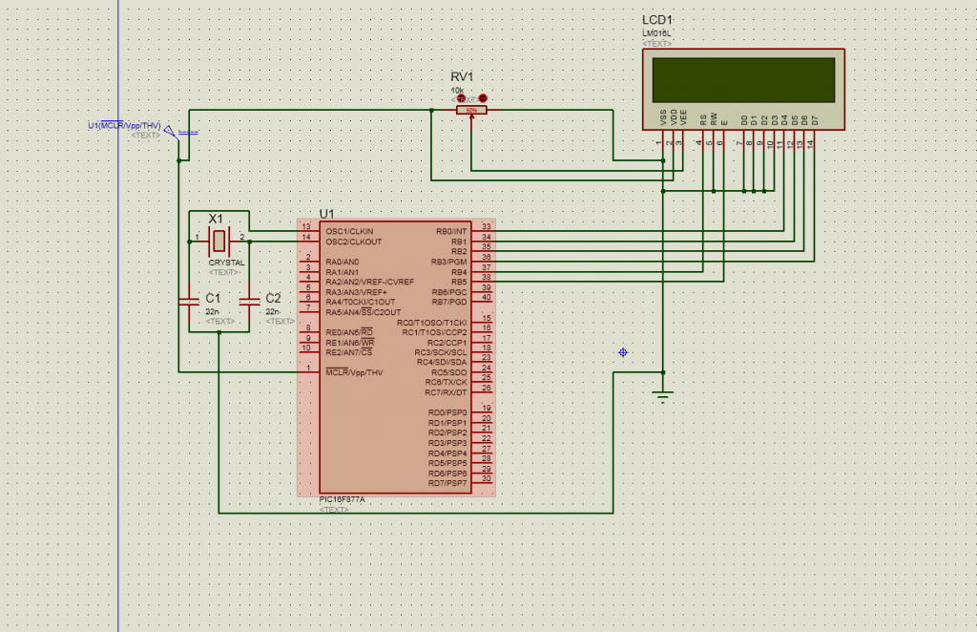Click the RA5/AN4/SS/C2OUT pin label
The image size is (977, 632).
[364, 312]
